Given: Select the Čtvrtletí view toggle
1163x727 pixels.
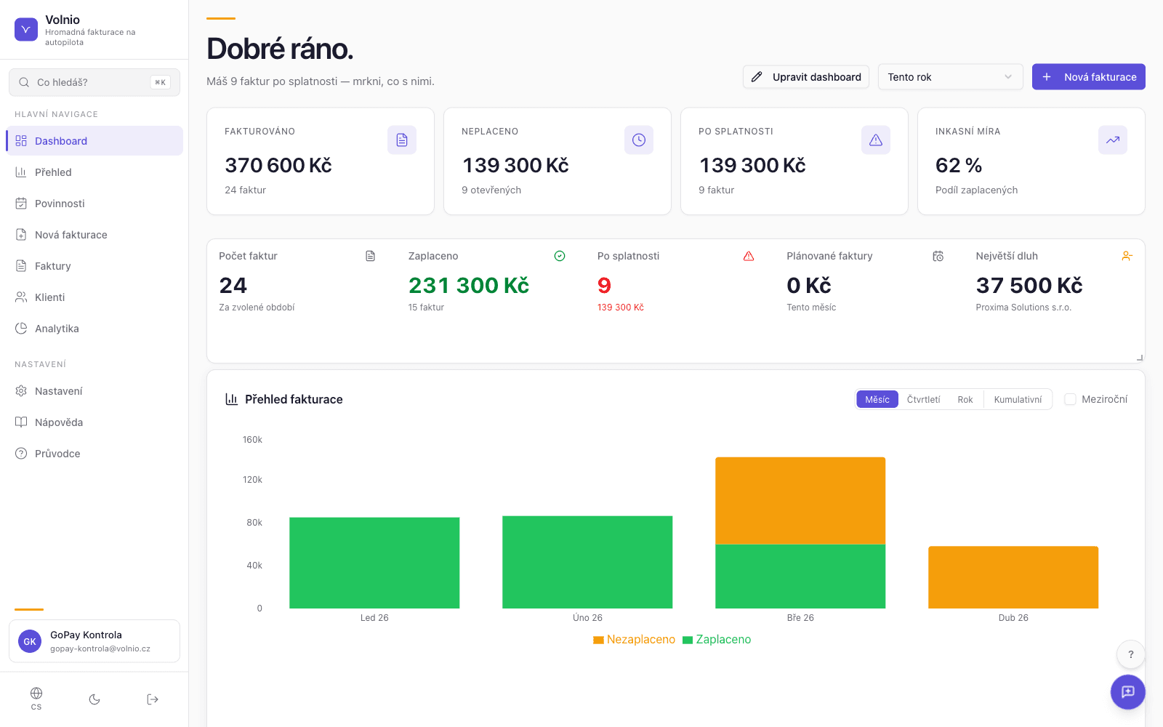Looking at the screenshot, I should tap(924, 399).
